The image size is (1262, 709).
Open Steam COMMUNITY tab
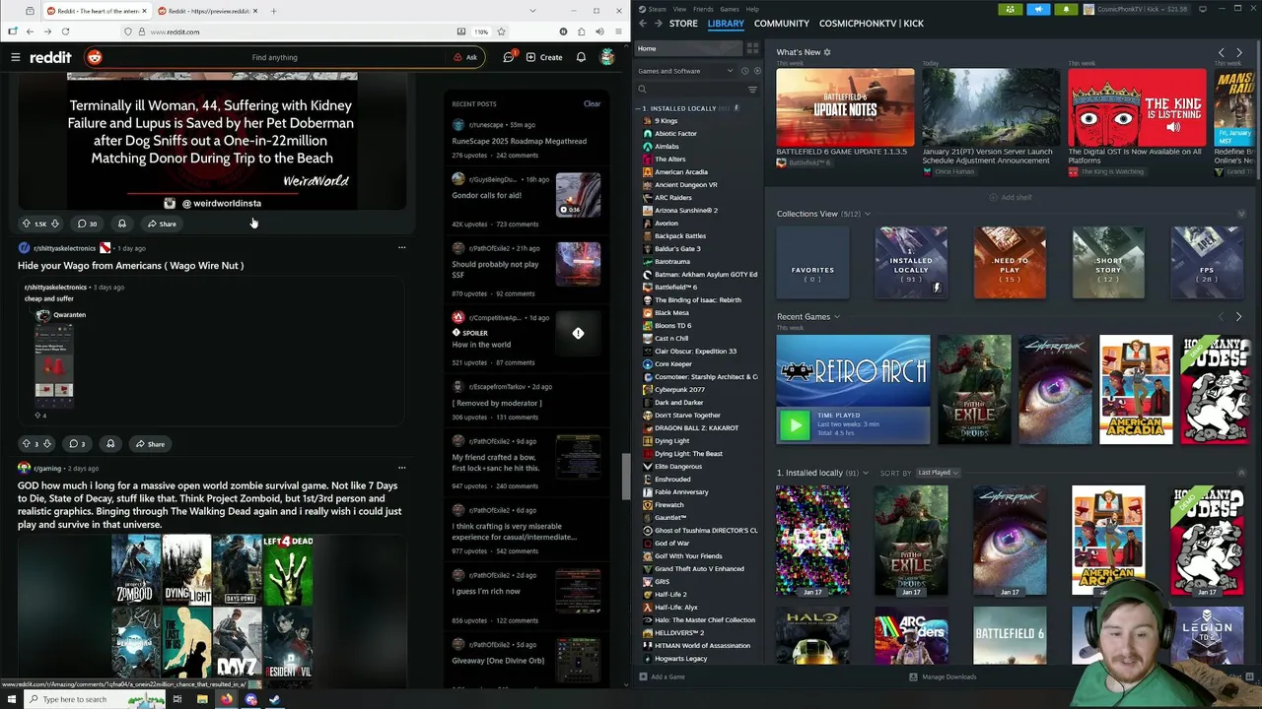pos(781,23)
